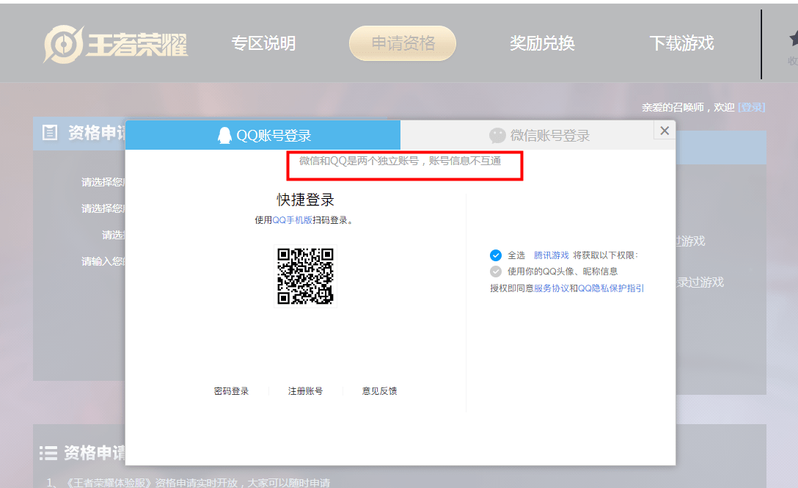Click 注册账号 to register

[x=305, y=390]
